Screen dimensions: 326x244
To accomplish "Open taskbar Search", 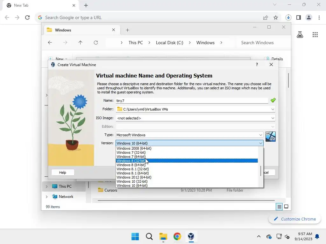I will point(149,236).
